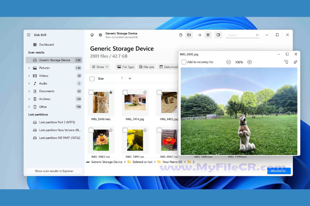Check the IMG_6947.jpg checkbox
The height and width of the screenshot is (206, 310).
(x=159, y=130)
